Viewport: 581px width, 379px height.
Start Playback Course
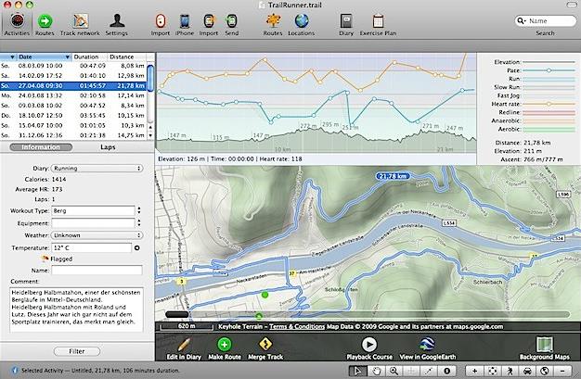tap(369, 347)
